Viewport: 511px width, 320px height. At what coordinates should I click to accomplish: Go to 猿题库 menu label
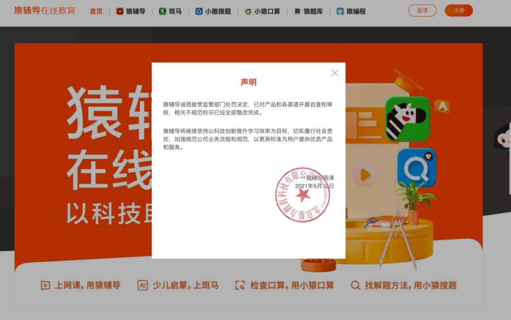(313, 11)
